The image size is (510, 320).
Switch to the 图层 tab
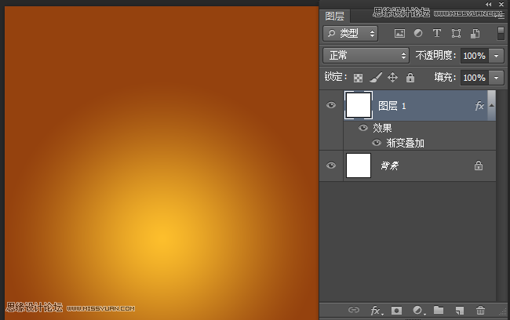coord(334,16)
